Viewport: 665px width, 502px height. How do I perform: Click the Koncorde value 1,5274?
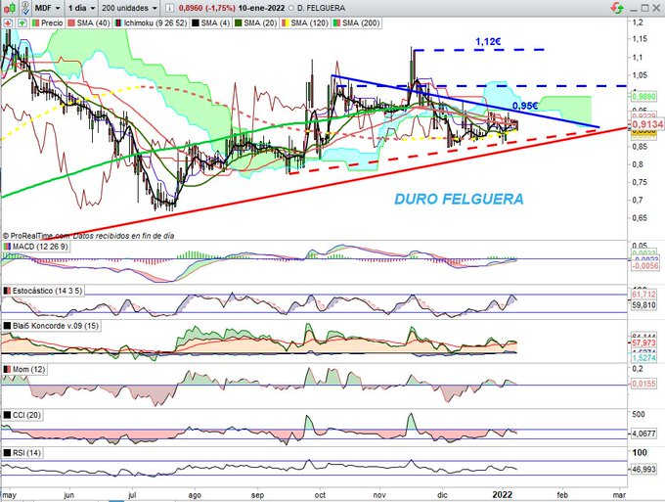pyautogui.click(x=643, y=358)
